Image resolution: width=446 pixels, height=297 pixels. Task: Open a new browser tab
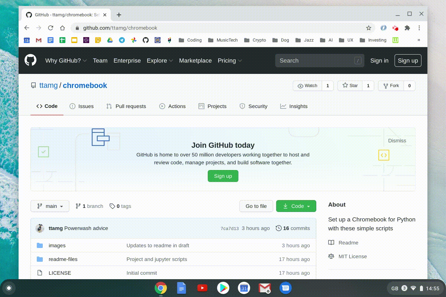pos(119,15)
